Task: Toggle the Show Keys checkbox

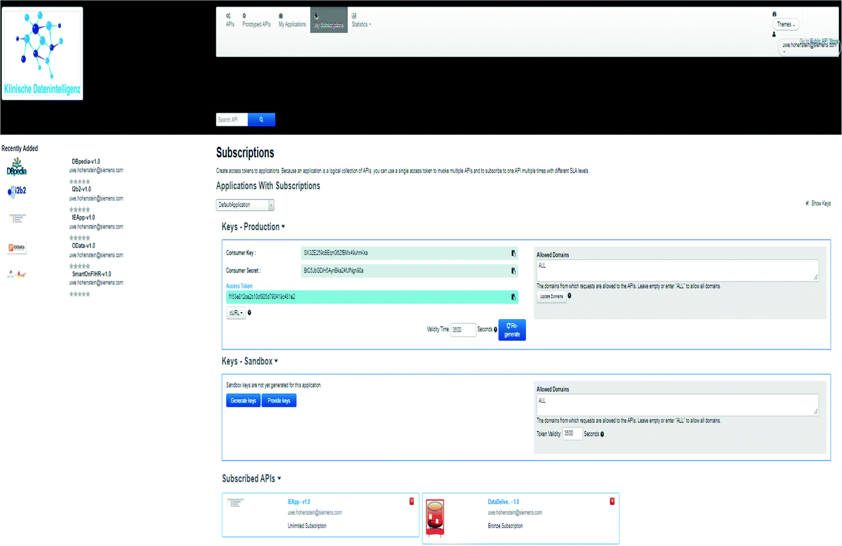Action: click(x=807, y=204)
